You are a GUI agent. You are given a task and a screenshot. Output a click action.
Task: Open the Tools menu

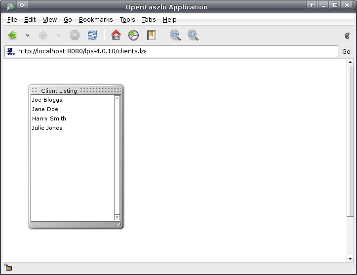(x=127, y=20)
